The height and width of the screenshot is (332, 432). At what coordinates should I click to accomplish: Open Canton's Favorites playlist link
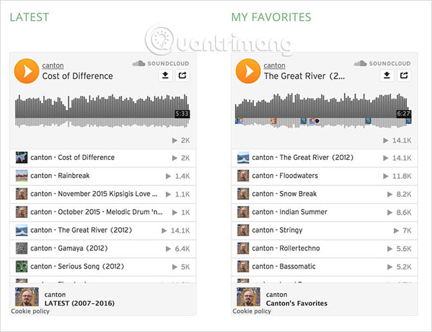point(297,304)
